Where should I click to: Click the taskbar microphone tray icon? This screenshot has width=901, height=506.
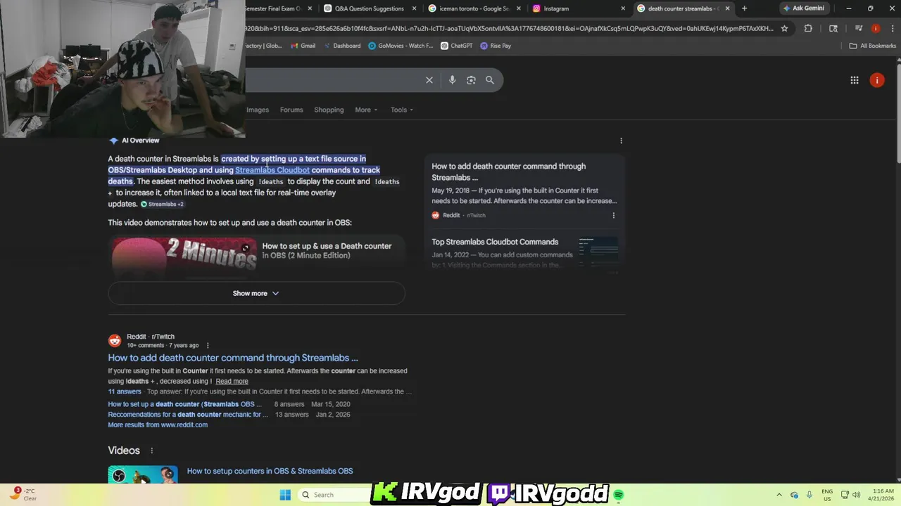(x=809, y=495)
